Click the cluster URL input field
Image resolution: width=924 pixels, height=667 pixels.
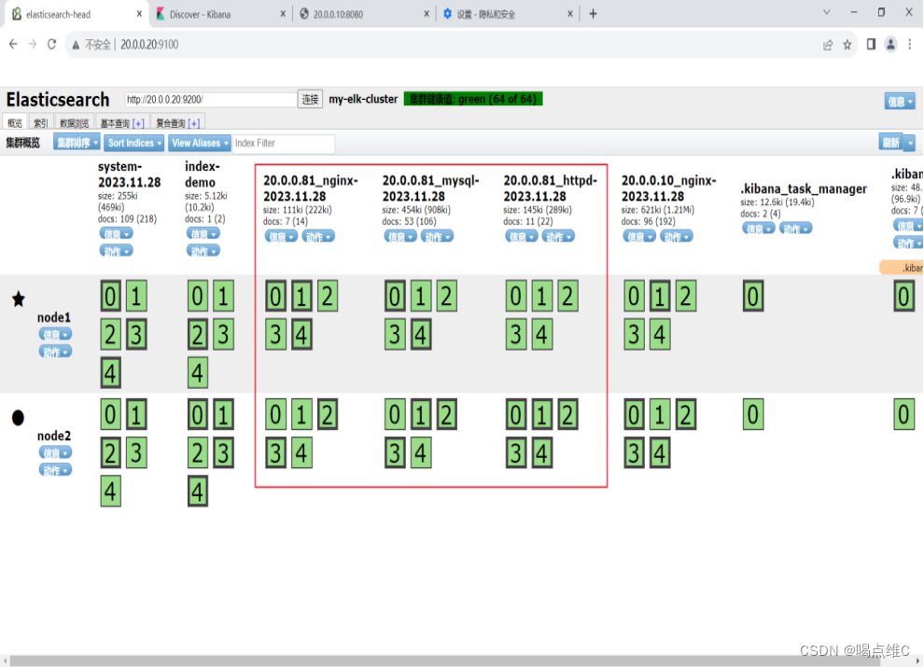click(210, 100)
